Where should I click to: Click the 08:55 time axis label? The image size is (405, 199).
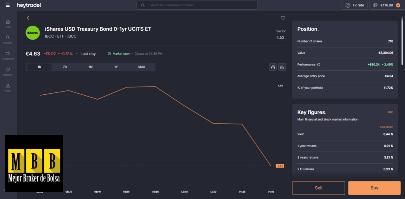click(x=126, y=192)
